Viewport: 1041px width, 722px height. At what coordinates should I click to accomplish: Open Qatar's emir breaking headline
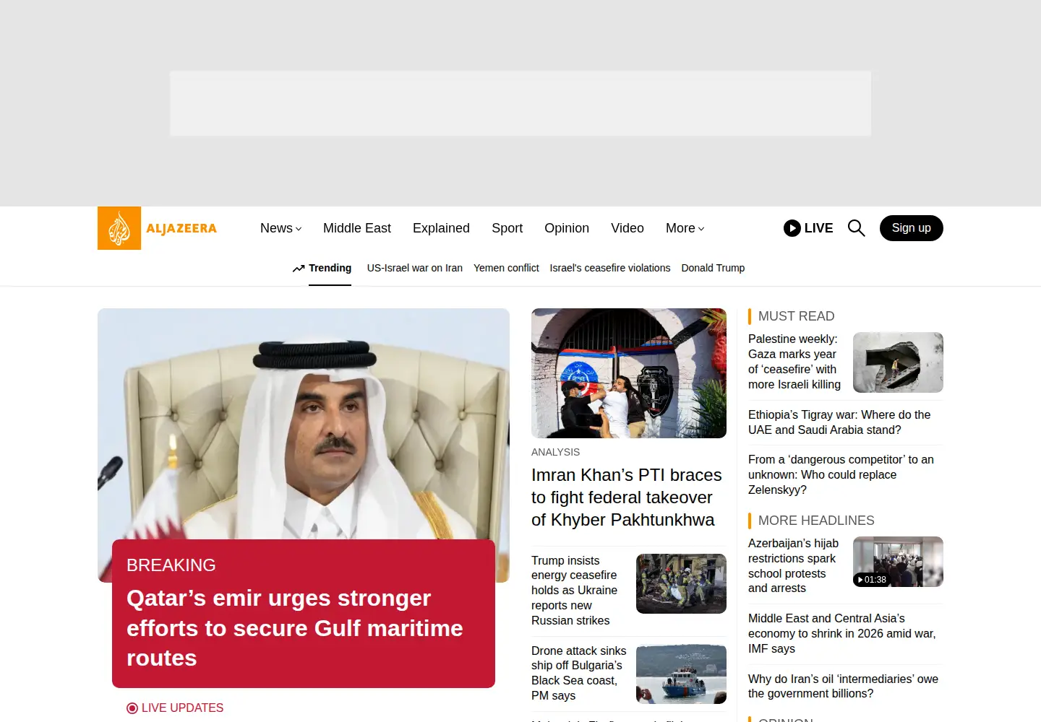295,628
